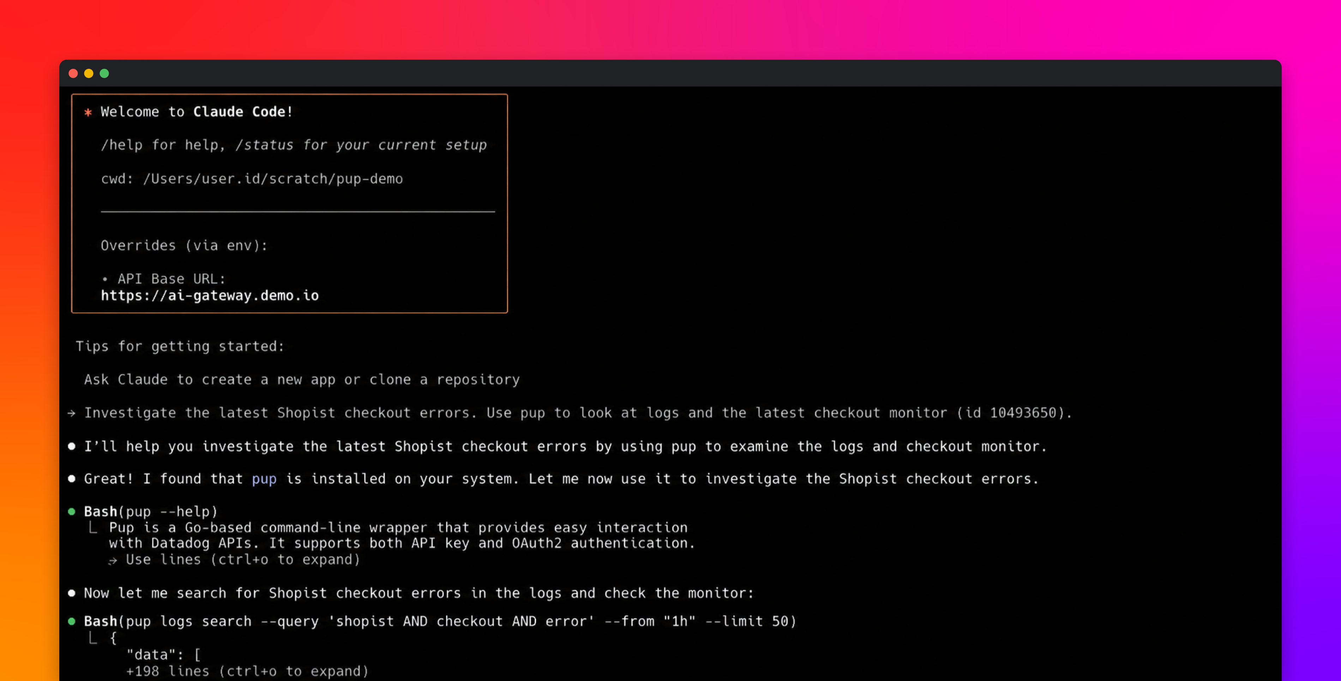Click the white bullet beside 'Now let me search'
This screenshot has height=681, width=1341.
pos(72,593)
